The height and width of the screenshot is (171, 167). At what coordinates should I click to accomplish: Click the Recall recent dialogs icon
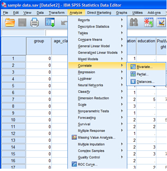pos(50,22)
